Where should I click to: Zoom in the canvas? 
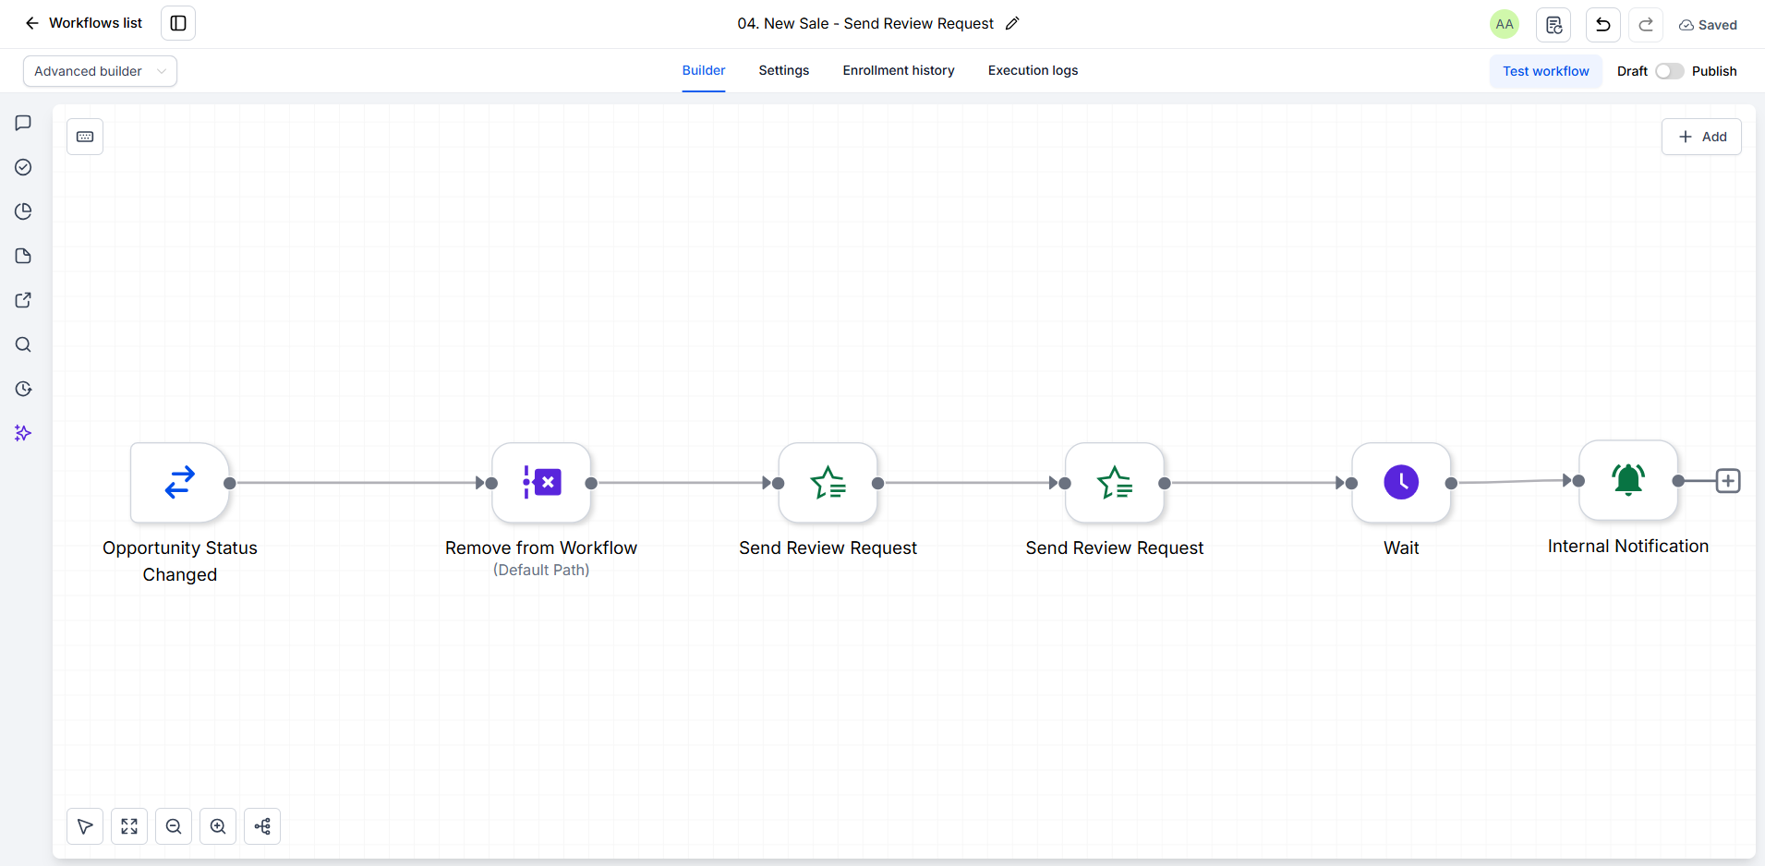(x=218, y=826)
